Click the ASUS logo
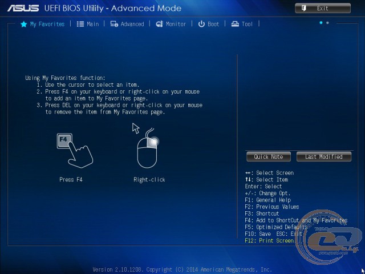Viewport: 365px width, 274px height. [23, 8]
